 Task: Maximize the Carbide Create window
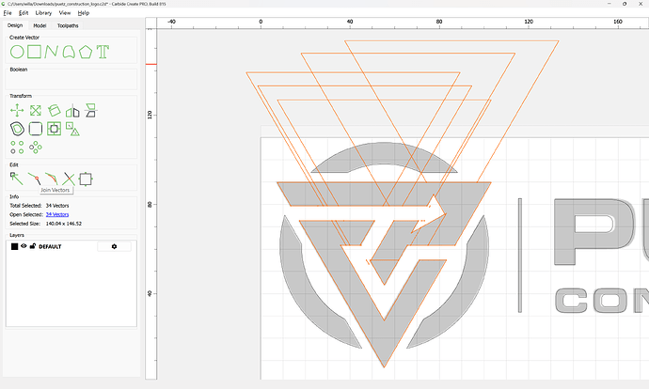point(625,4)
